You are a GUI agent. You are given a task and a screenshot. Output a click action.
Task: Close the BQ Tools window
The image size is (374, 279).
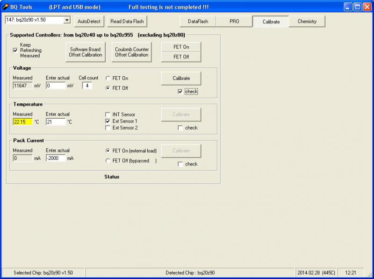(367, 7)
